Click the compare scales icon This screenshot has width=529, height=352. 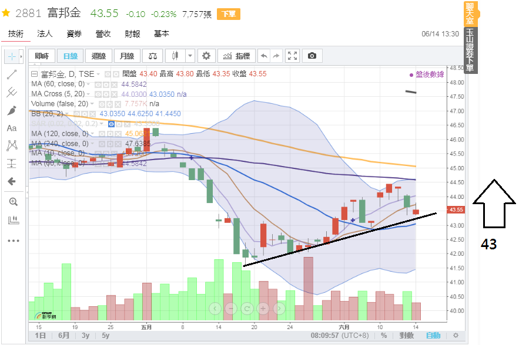pos(152,56)
